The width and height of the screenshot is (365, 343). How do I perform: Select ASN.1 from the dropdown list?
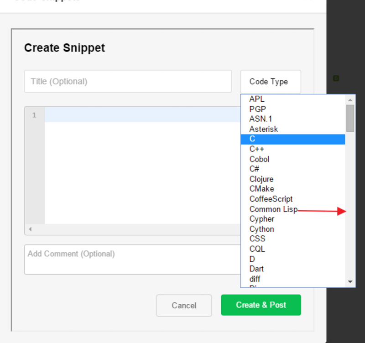pyautogui.click(x=261, y=119)
